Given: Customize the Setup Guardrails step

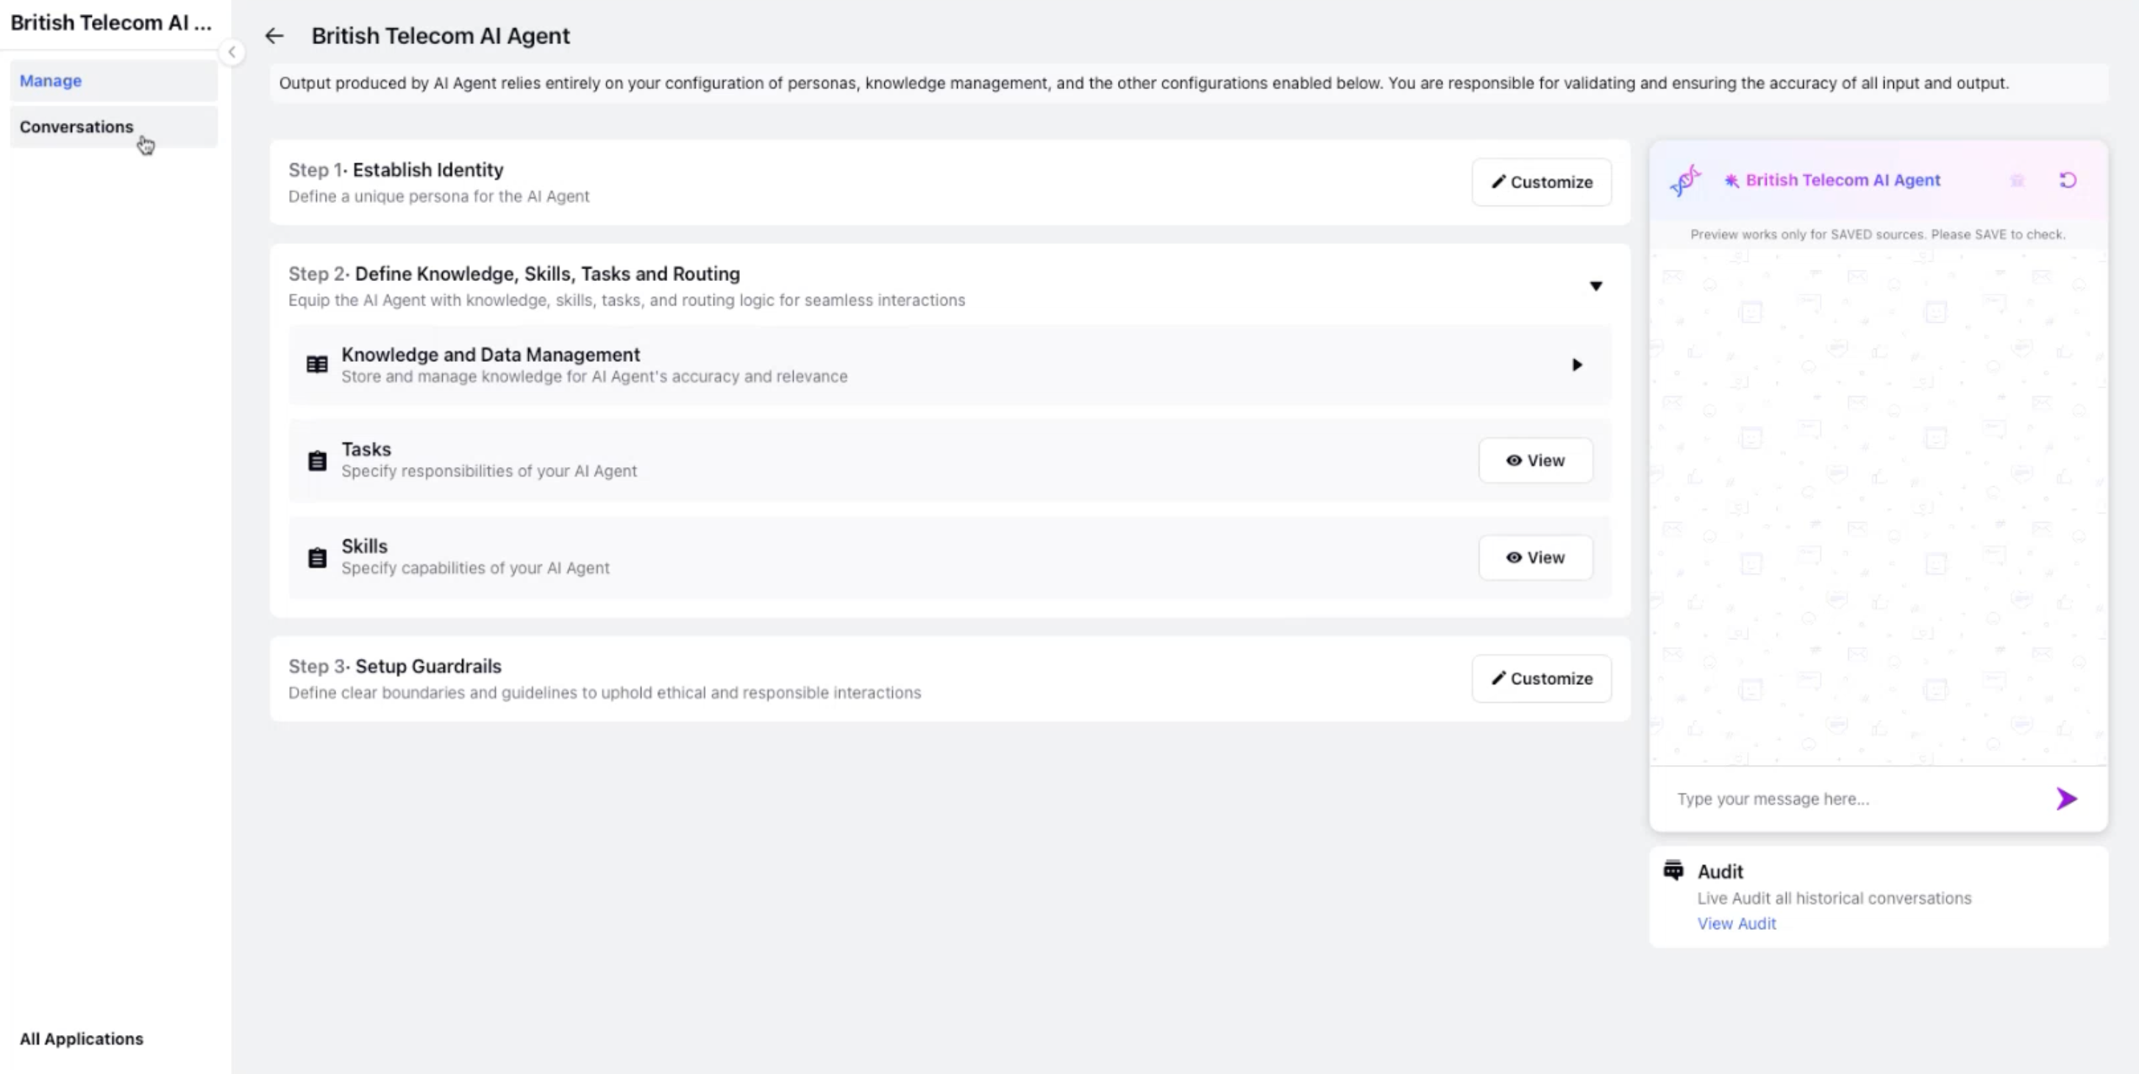Looking at the screenshot, I should (1541, 679).
